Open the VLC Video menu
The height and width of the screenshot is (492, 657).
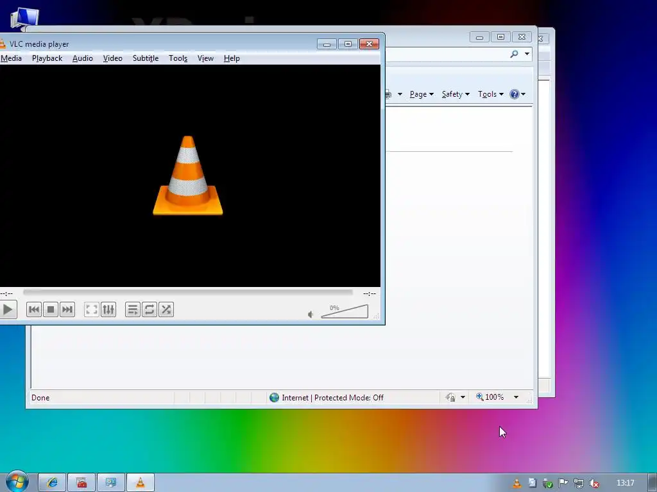tap(113, 58)
